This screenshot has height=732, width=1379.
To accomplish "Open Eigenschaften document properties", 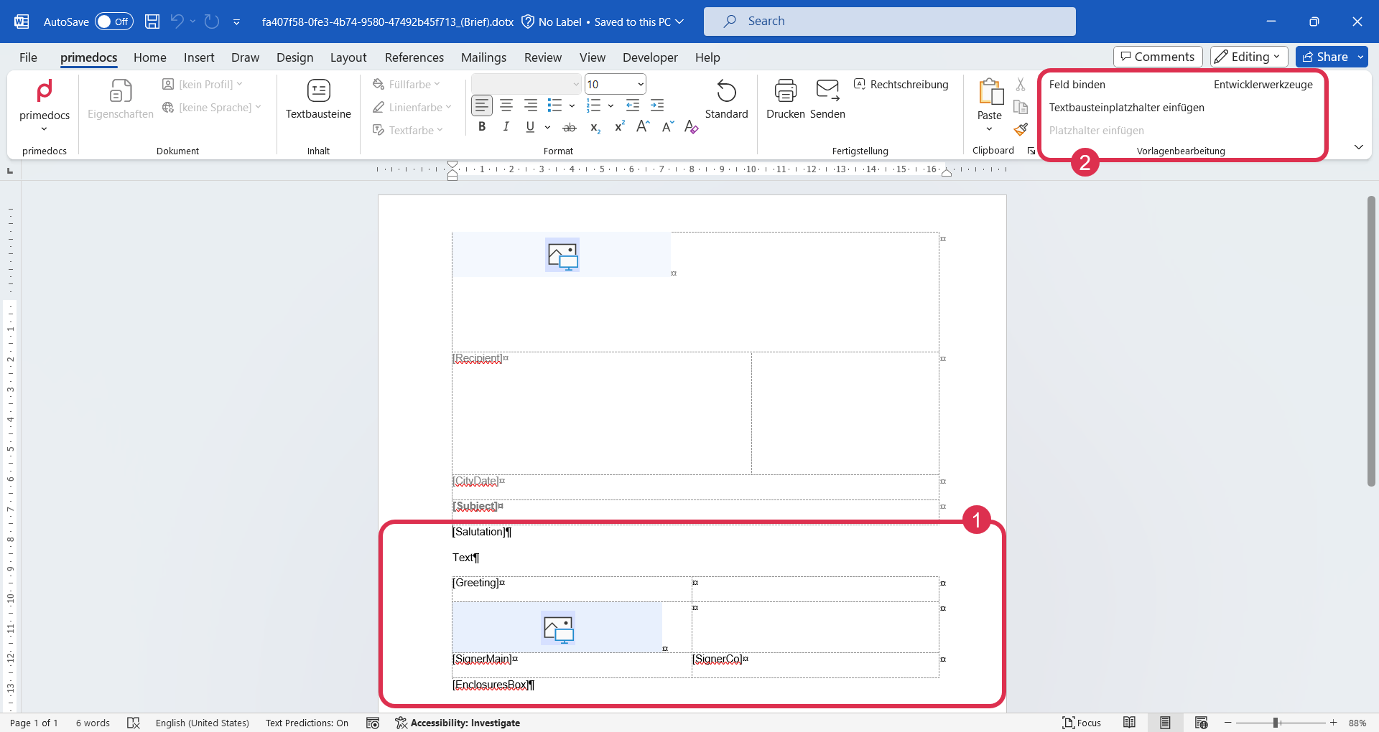I will pyautogui.click(x=121, y=99).
